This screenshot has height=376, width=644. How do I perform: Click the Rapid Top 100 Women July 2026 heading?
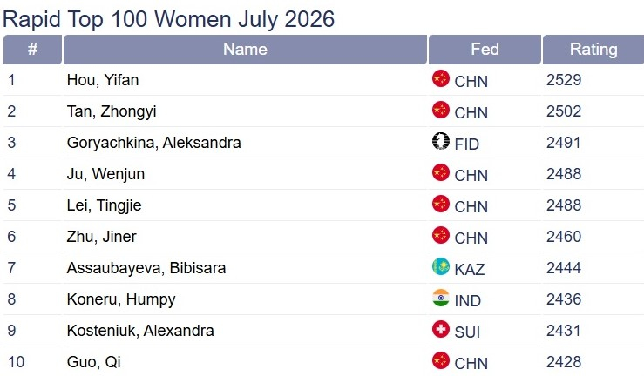[168, 19]
